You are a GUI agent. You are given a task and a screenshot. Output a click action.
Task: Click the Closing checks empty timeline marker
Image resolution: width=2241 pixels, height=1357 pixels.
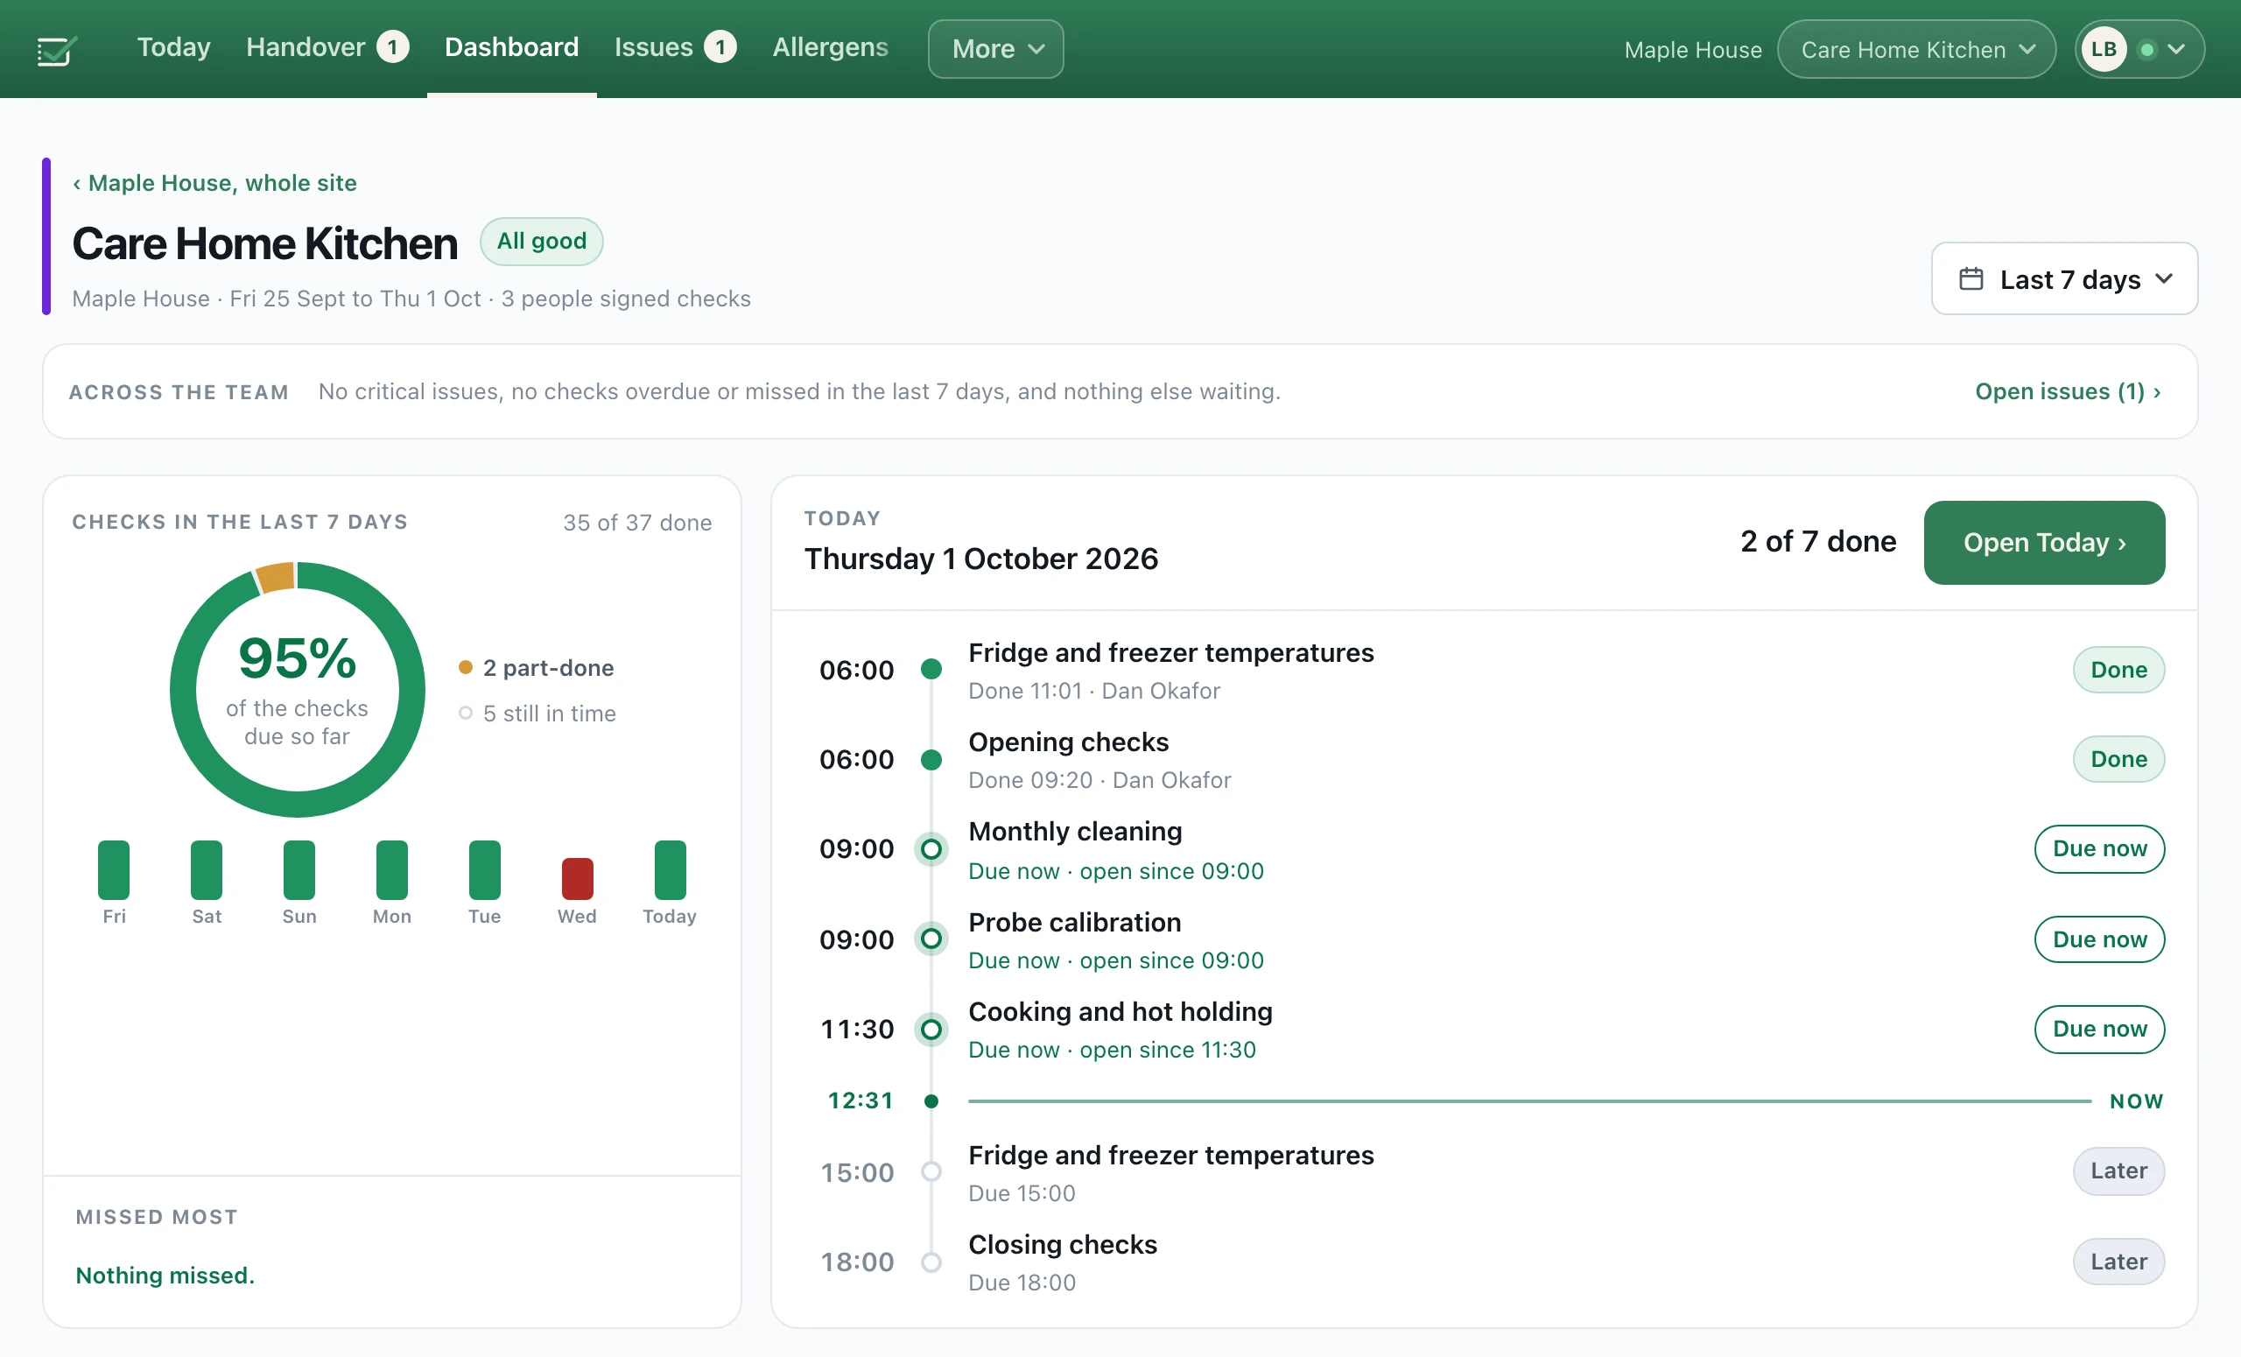931,1262
